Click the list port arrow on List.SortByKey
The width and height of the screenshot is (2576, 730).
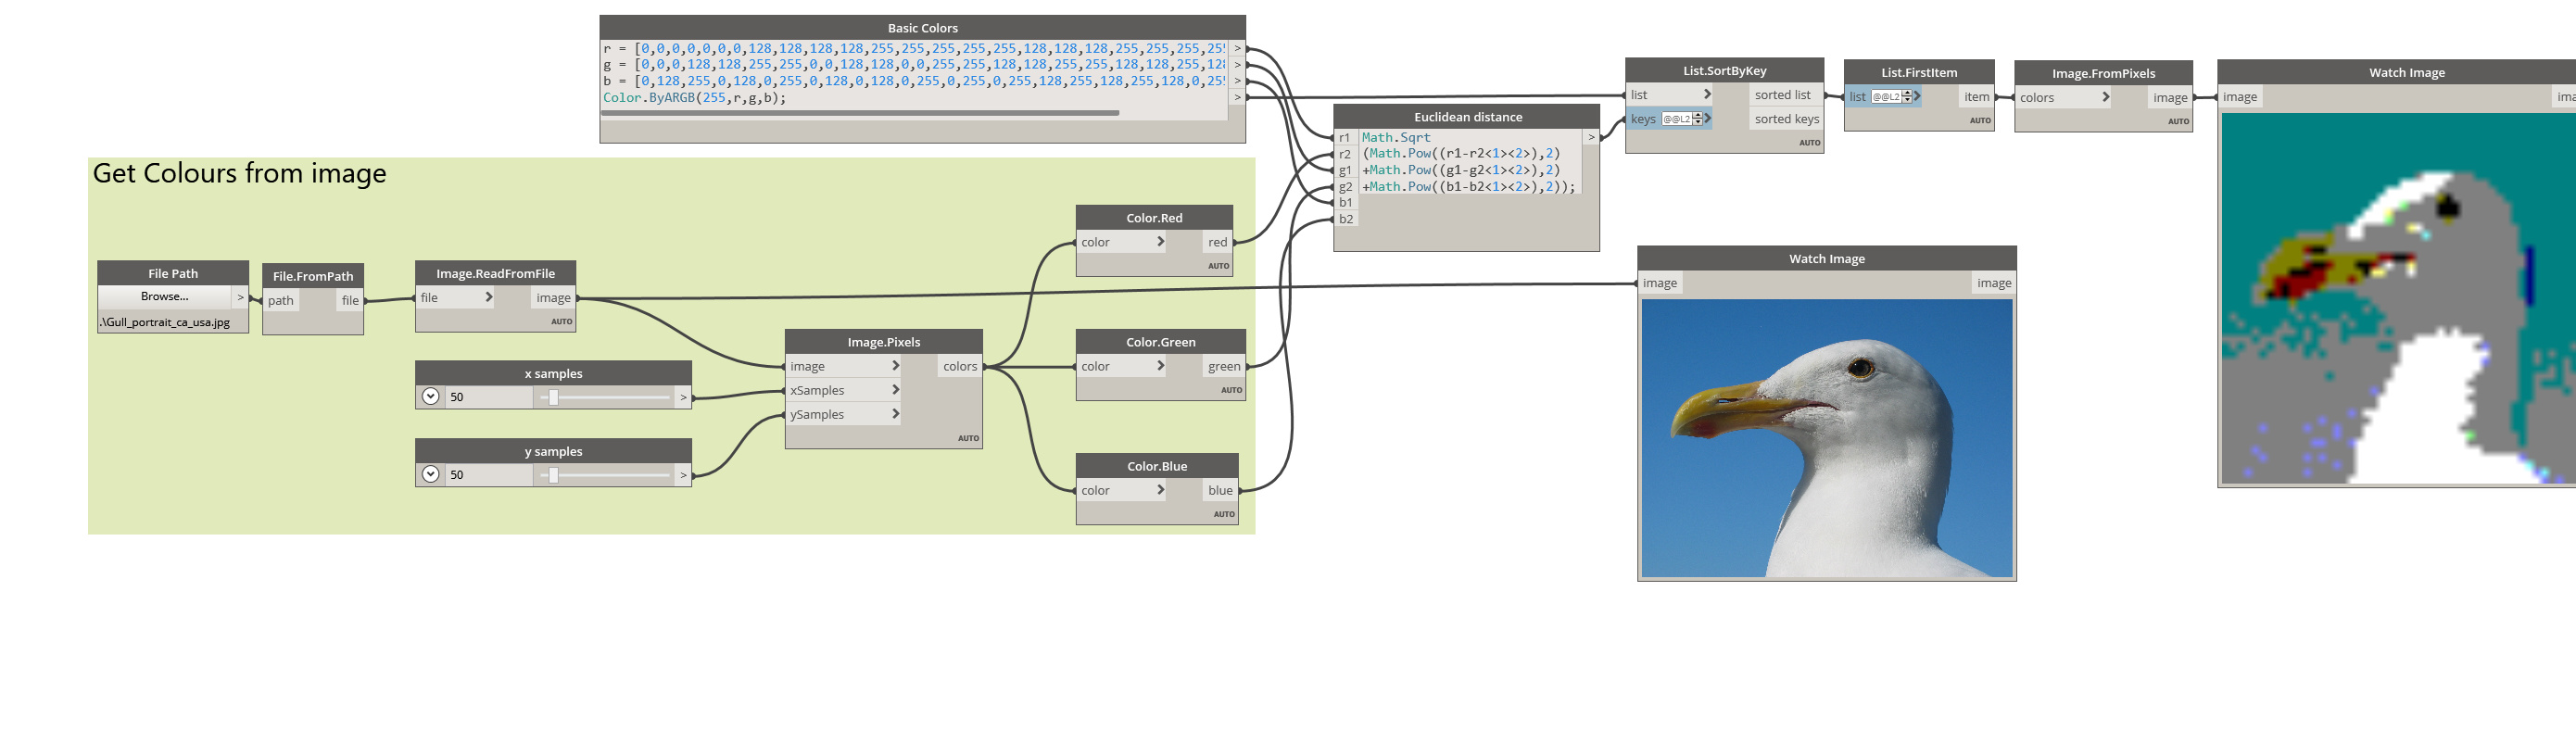(1707, 95)
